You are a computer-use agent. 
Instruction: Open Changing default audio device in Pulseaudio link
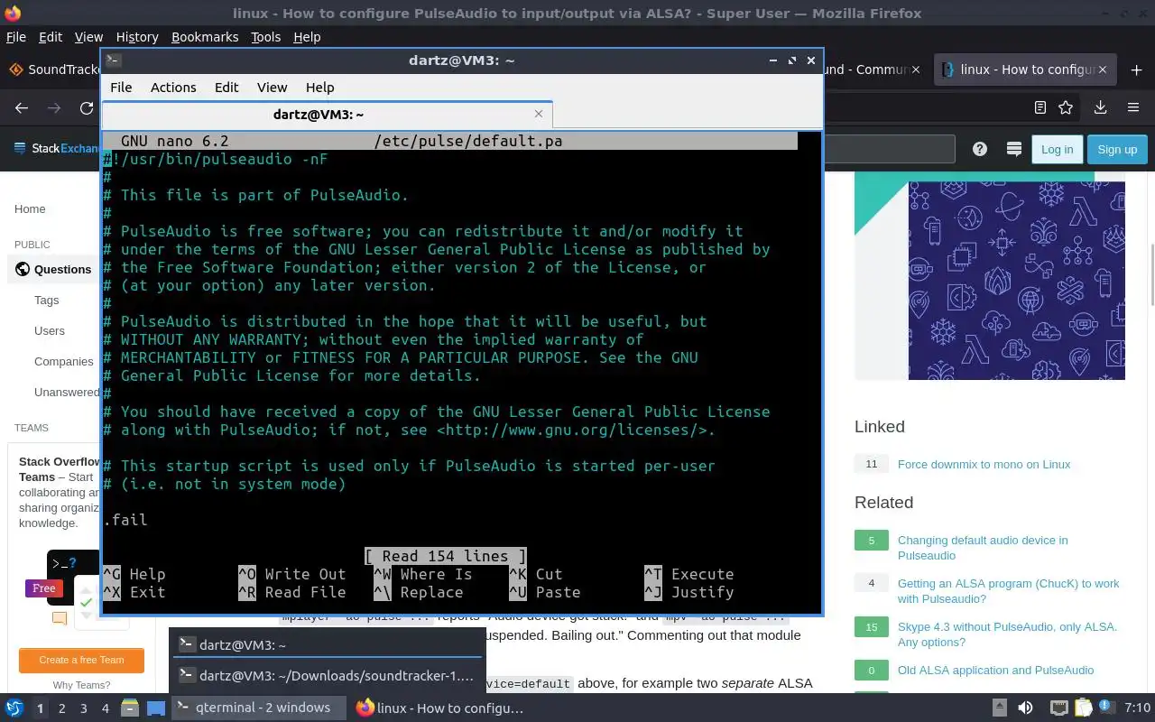click(x=983, y=548)
